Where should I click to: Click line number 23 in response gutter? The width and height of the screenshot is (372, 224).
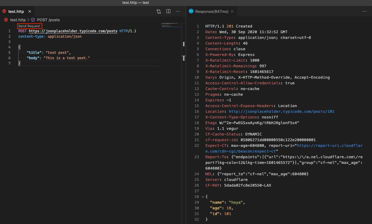196,157
